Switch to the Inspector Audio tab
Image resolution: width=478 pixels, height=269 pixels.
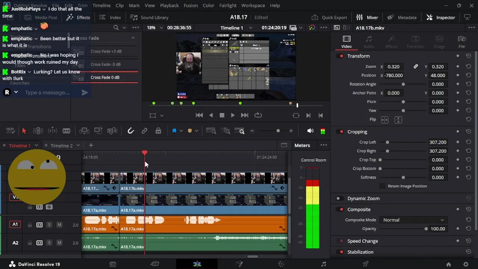tap(369, 42)
